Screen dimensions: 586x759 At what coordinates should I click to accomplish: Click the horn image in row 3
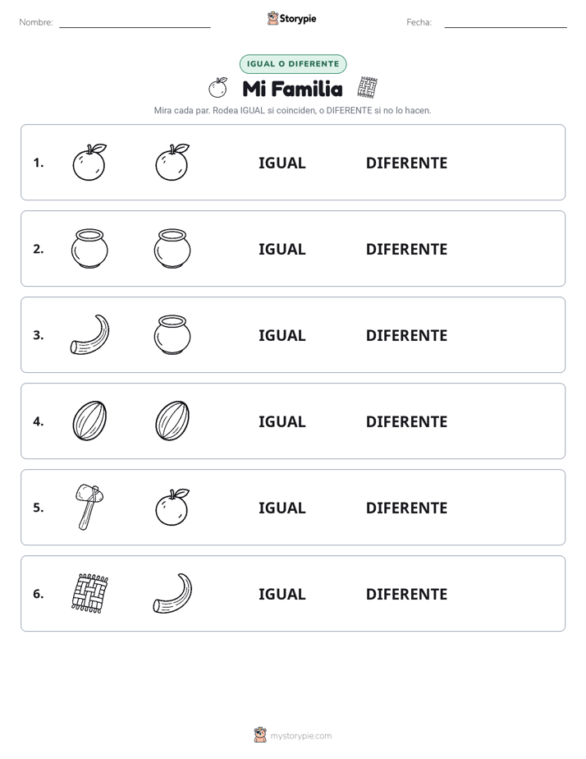coord(89,335)
